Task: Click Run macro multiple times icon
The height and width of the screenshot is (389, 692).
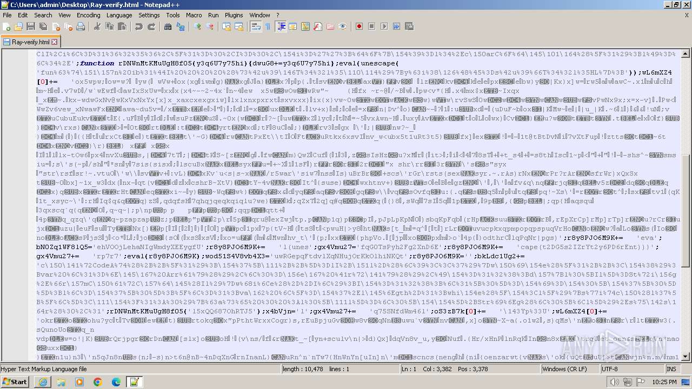Action: pyautogui.click(x=396, y=26)
